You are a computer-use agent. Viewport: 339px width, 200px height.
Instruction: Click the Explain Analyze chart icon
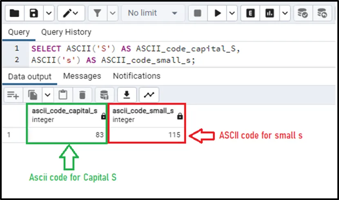270,13
